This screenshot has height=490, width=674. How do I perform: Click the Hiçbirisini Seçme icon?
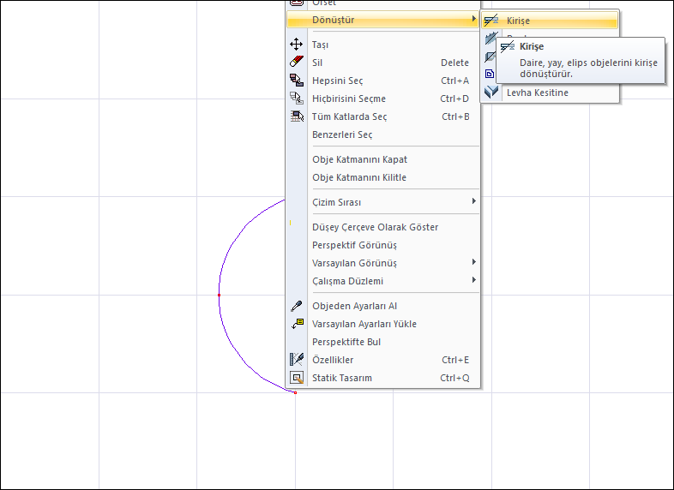[296, 98]
